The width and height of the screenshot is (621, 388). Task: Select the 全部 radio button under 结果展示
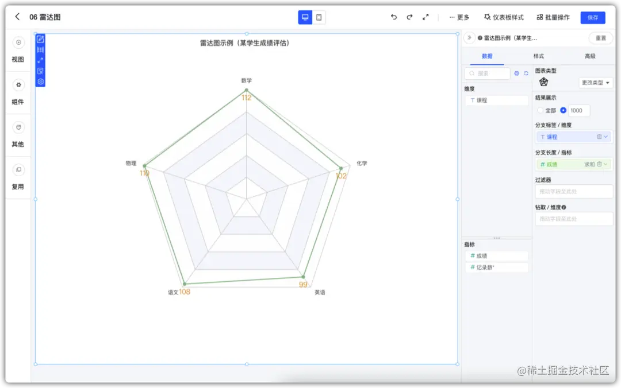[541, 110]
